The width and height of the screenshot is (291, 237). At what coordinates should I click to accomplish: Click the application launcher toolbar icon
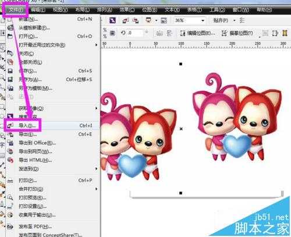(148, 20)
